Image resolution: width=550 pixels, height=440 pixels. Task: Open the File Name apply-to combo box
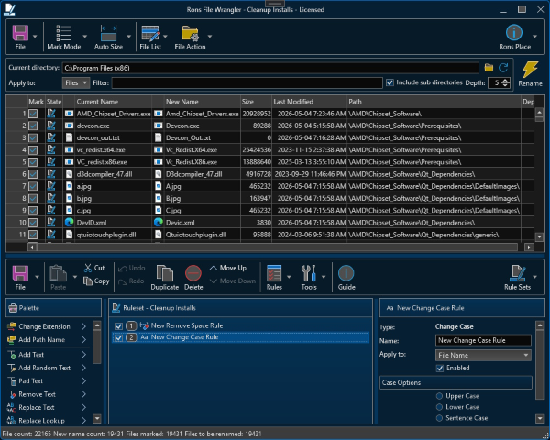pyautogui.click(x=483, y=355)
